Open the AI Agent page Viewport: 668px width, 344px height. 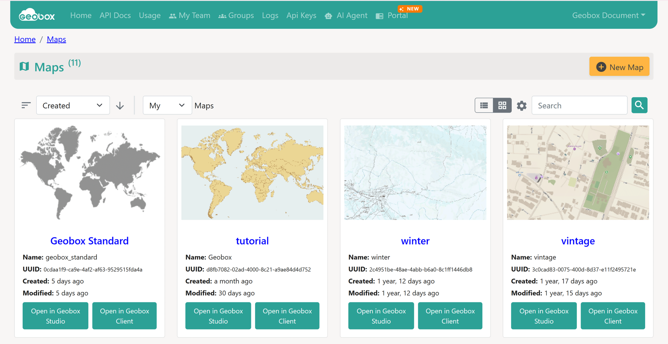[346, 15]
